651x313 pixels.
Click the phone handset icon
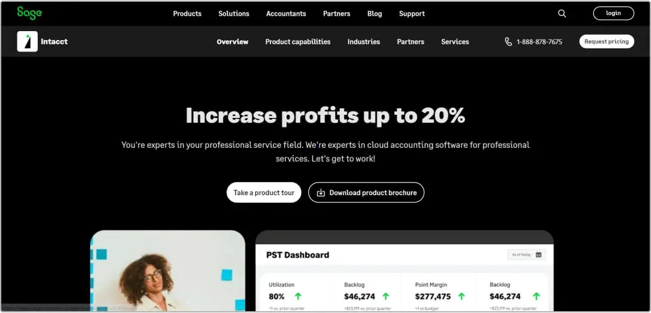click(x=509, y=42)
